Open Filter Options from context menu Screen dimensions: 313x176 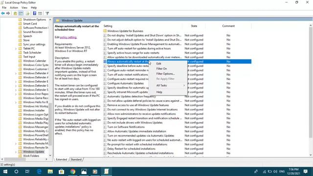tap(165, 74)
